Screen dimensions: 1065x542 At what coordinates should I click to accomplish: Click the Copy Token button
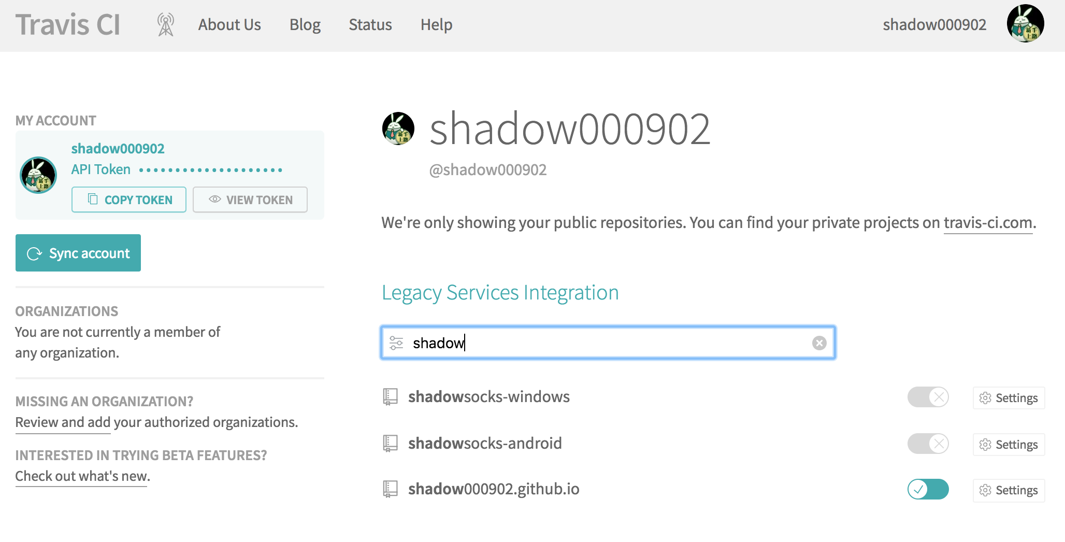(x=129, y=199)
